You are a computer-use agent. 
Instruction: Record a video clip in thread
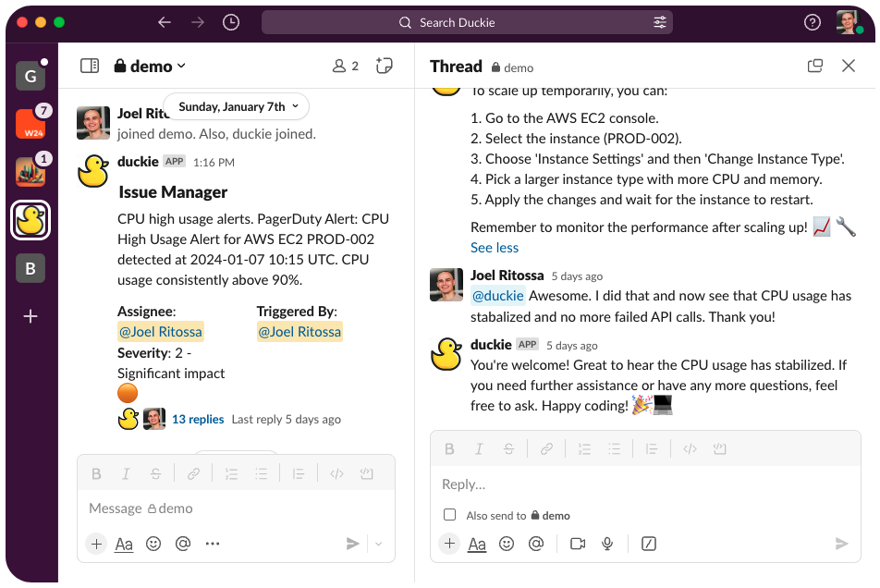tap(578, 544)
